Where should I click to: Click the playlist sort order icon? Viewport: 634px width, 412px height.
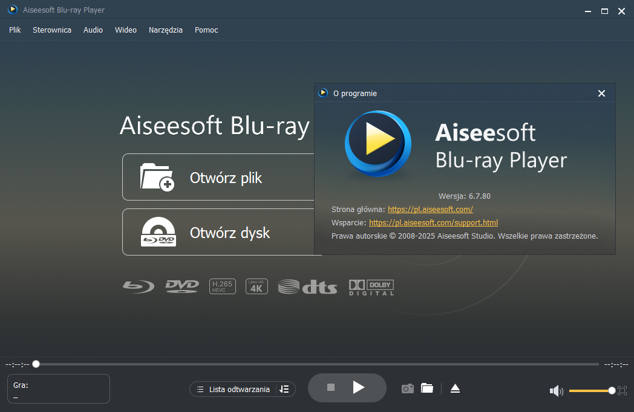[x=284, y=390]
